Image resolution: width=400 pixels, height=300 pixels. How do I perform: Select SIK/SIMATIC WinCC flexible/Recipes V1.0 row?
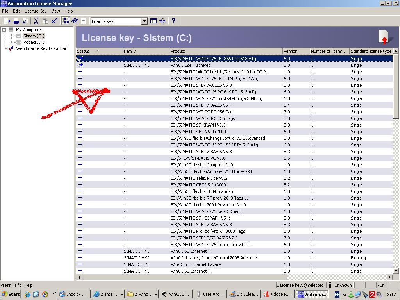pos(234,72)
